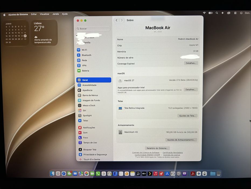Go forward with the right chevron
Viewport: 251px width, 189px height.
click(122, 20)
